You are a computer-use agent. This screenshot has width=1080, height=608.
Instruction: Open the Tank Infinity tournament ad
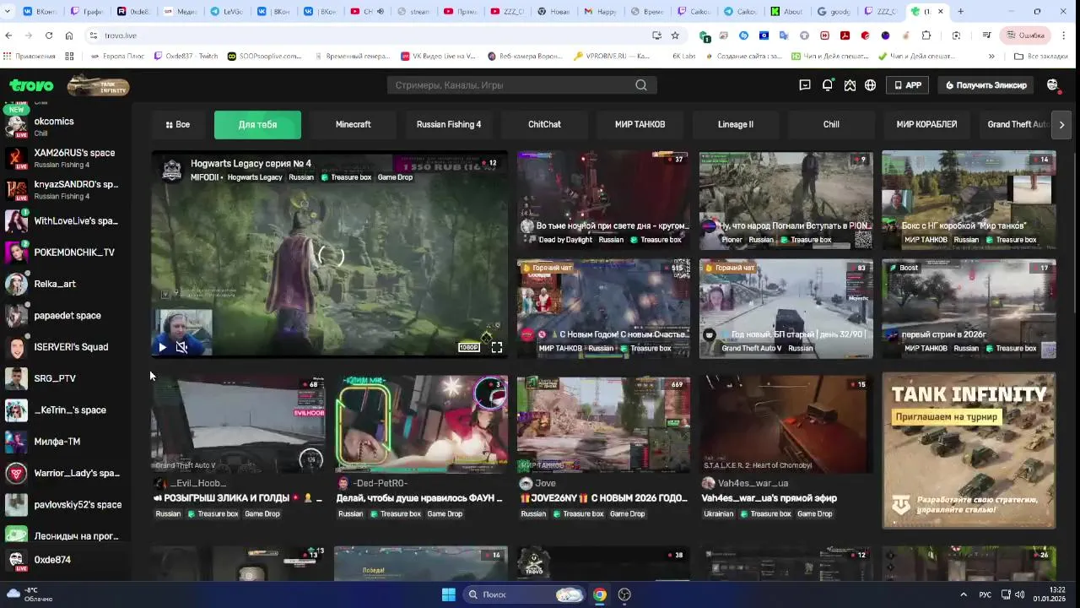(x=969, y=451)
